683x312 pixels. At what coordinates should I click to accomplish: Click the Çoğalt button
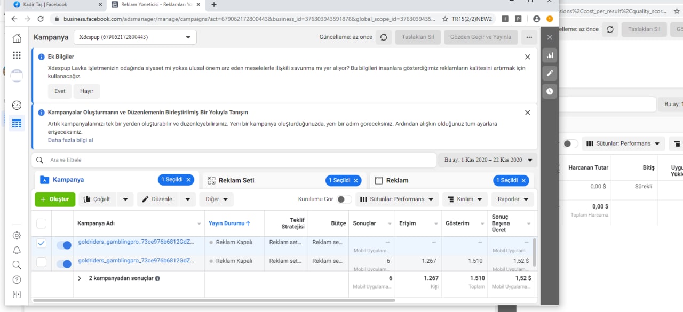coord(98,199)
